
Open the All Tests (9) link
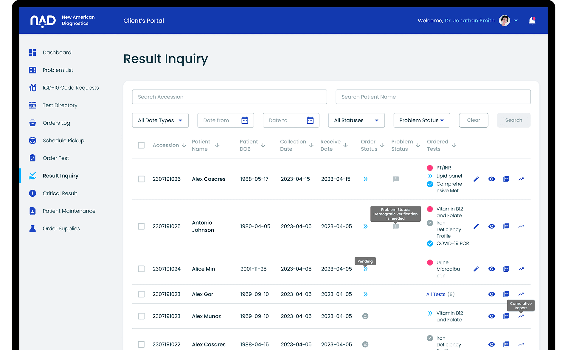click(x=440, y=294)
